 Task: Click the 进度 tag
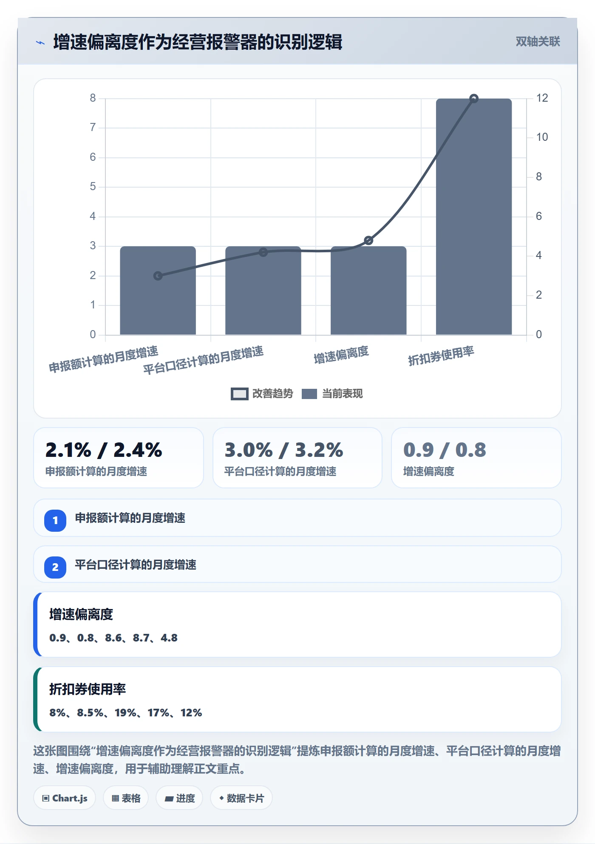coord(179,798)
